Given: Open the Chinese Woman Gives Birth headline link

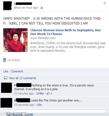Looking at the screenshot, I should 65,32.
